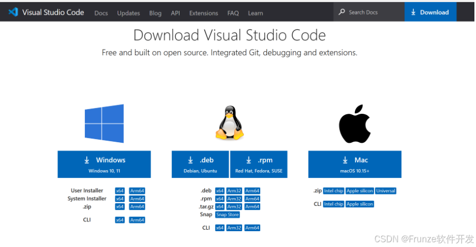The height and width of the screenshot is (247, 476).
Task: Select Apple silicon for Mac CLI
Action: (360, 204)
